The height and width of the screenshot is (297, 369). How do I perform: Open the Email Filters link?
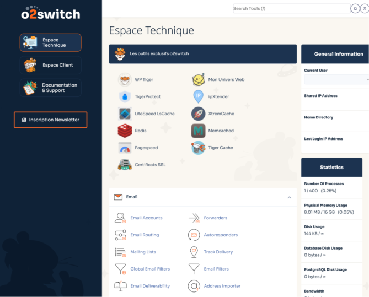(x=216, y=269)
